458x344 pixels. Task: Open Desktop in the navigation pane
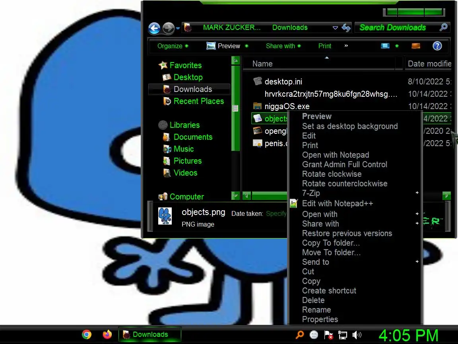point(182,77)
